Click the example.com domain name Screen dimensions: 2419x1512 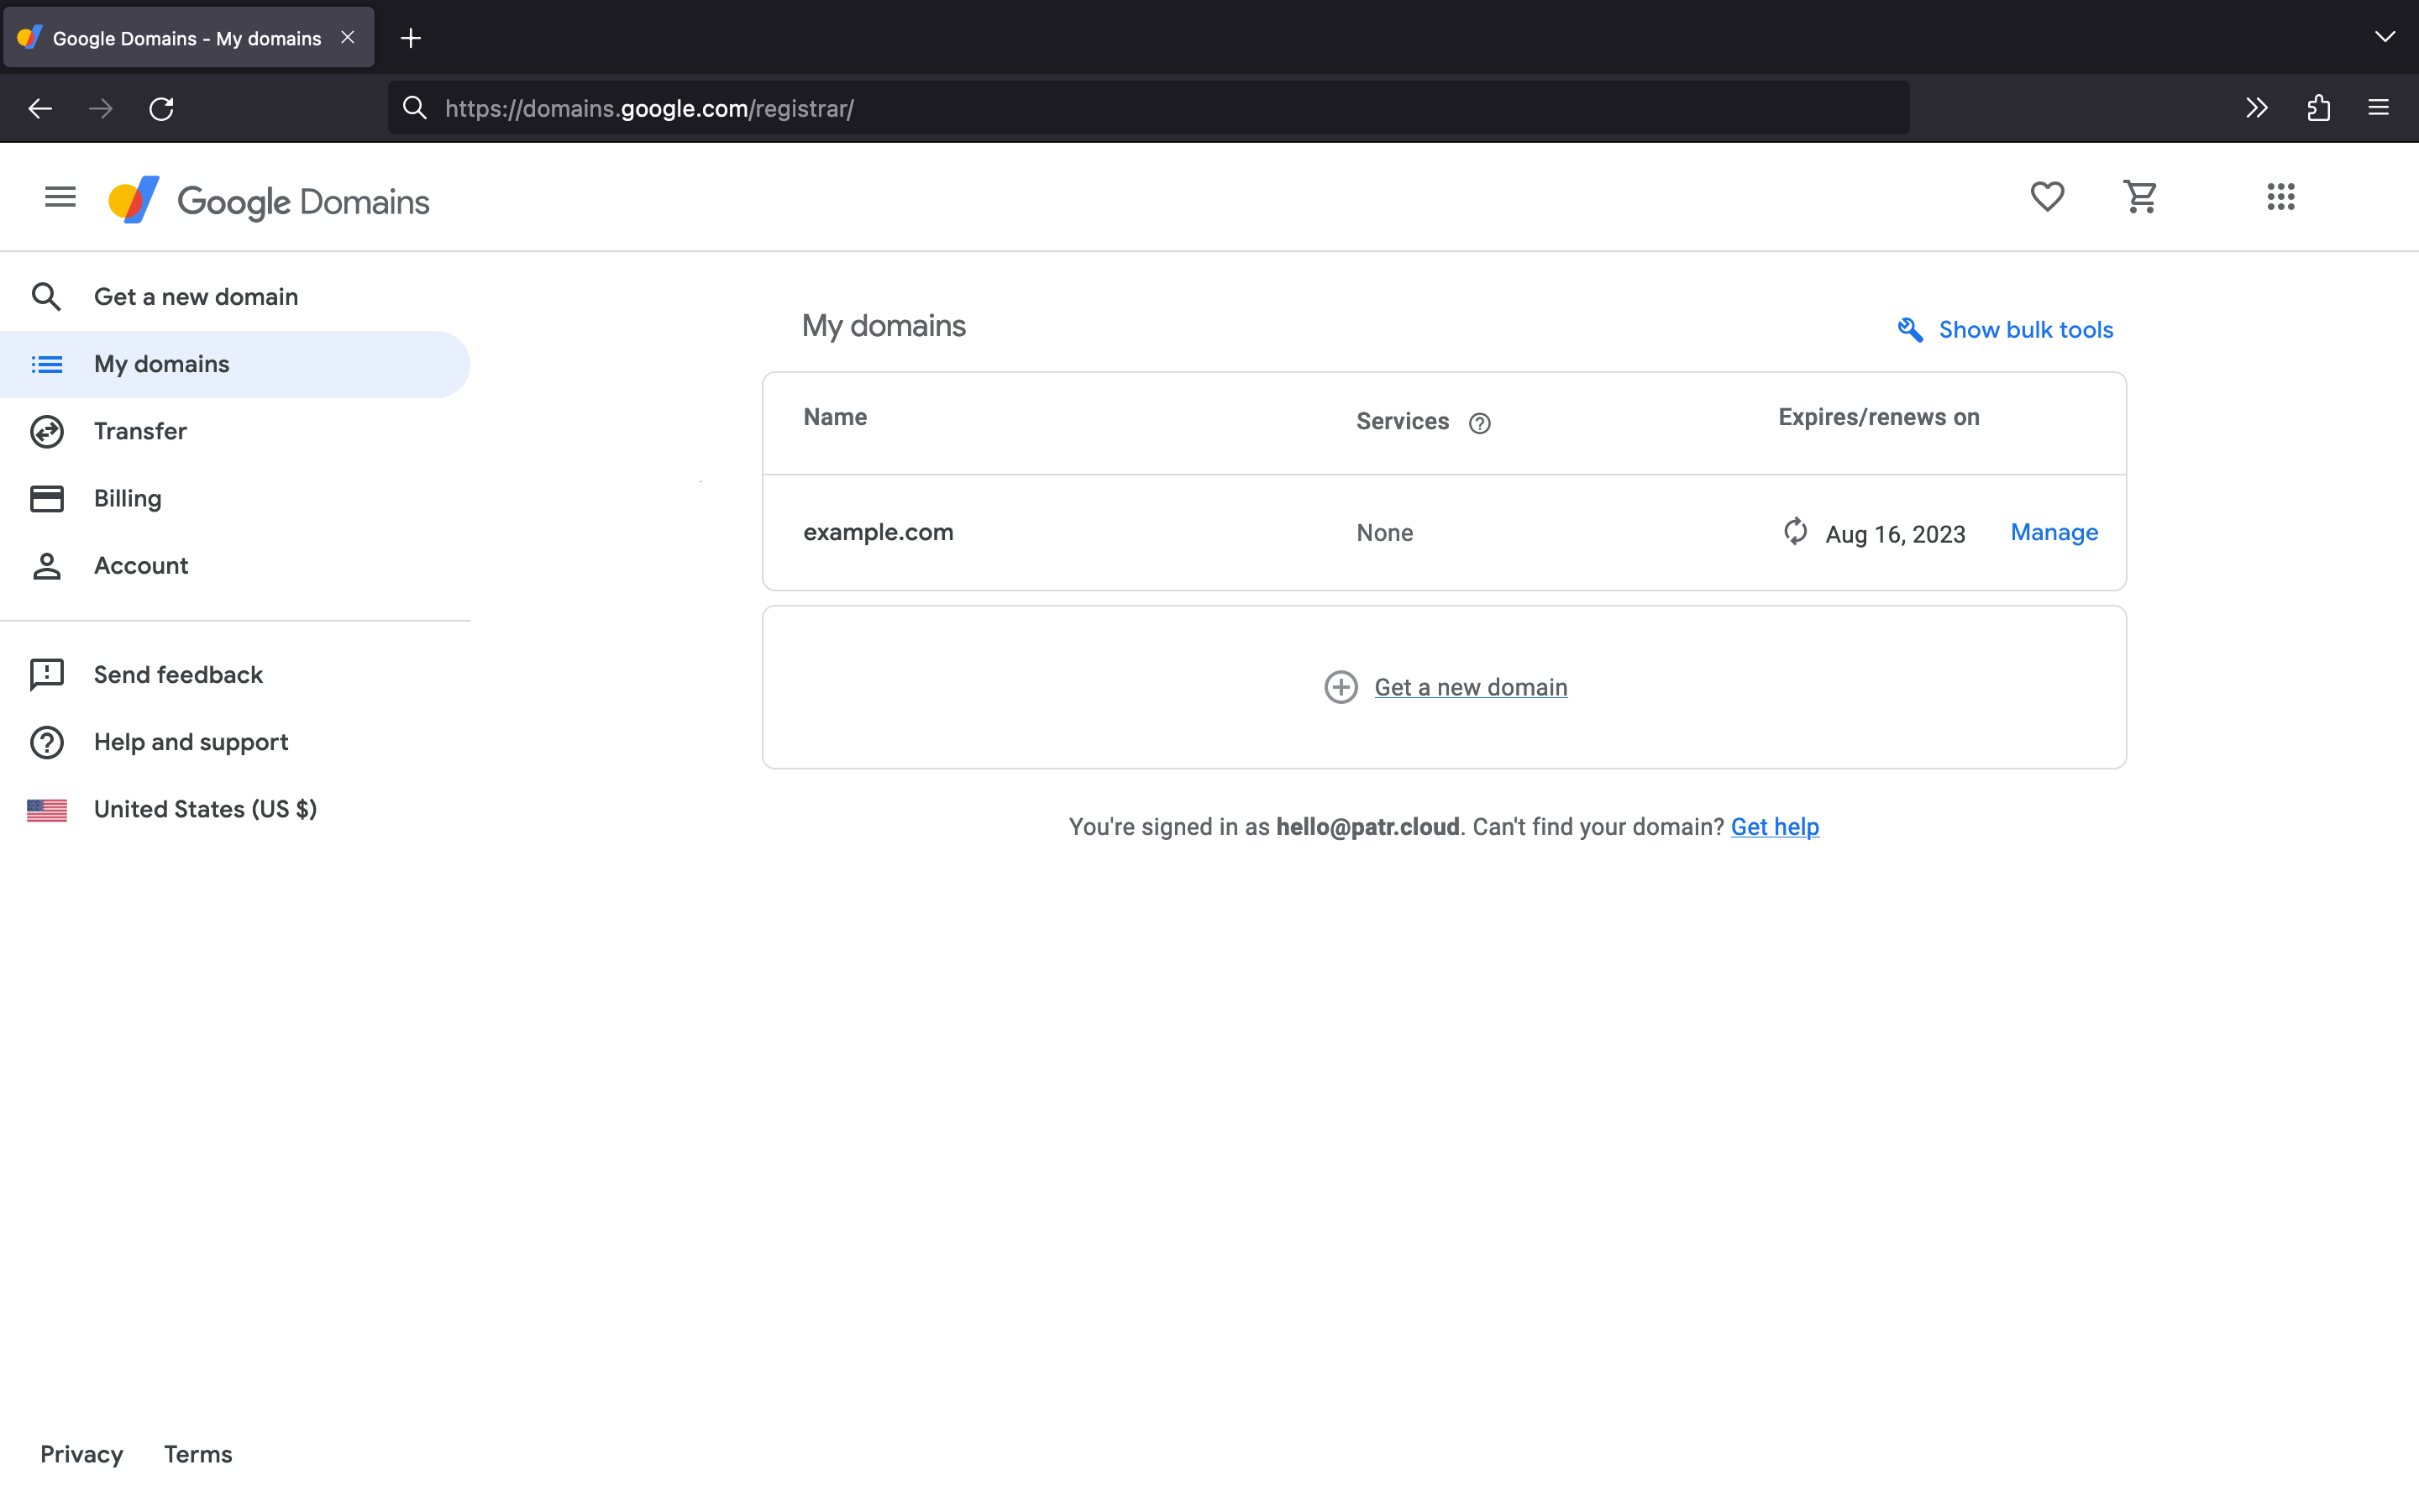(x=878, y=532)
